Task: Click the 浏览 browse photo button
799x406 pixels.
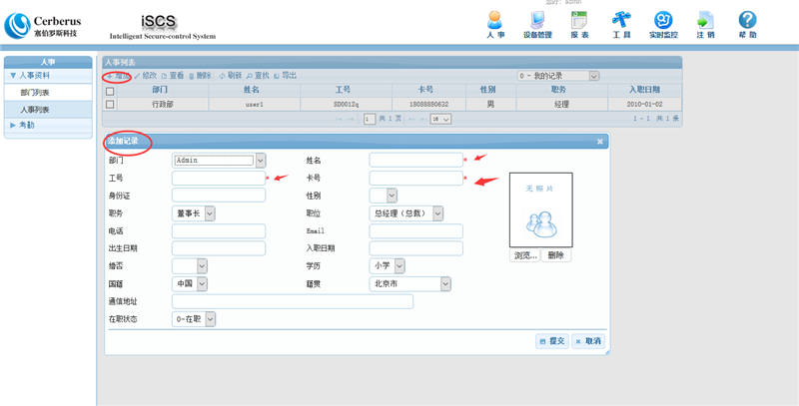Action: point(525,255)
